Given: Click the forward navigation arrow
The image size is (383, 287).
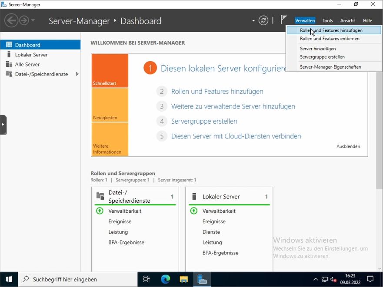Looking at the screenshot, I should tap(24, 20).
